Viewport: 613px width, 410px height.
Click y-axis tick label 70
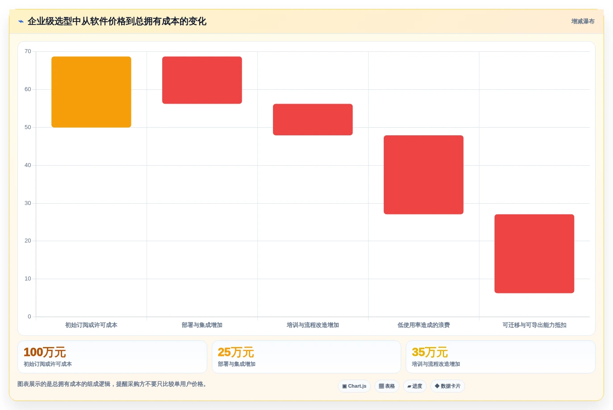28,51
